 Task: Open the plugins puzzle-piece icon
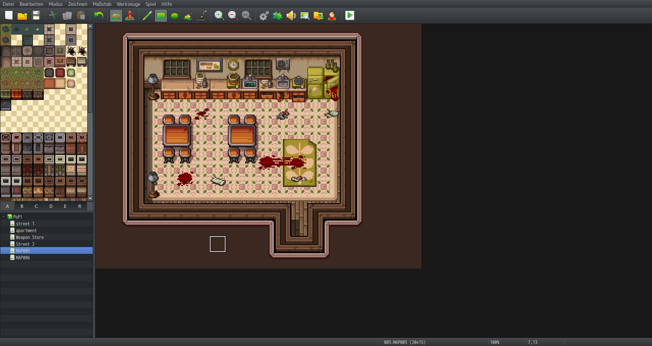pos(277,16)
